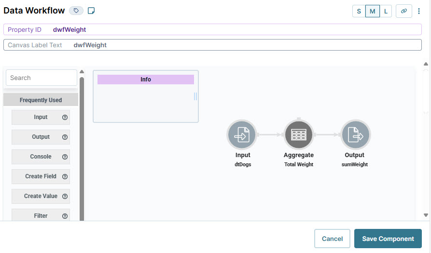The width and height of the screenshot is (431, 253).
Task: Click the connector between Aggregate and Output
Action: pos(327,134)
